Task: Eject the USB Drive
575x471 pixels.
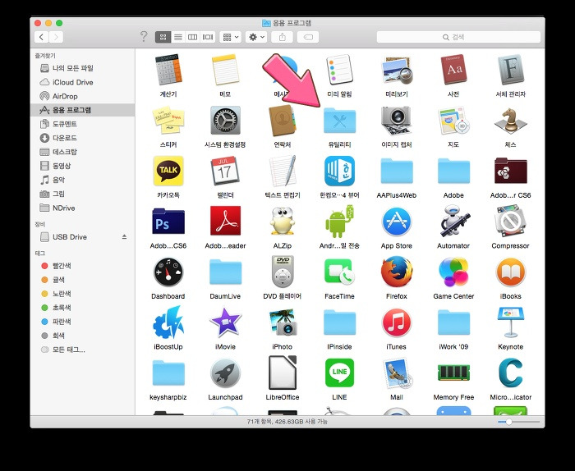Action: pyautogui.click(x=124, y=237)
